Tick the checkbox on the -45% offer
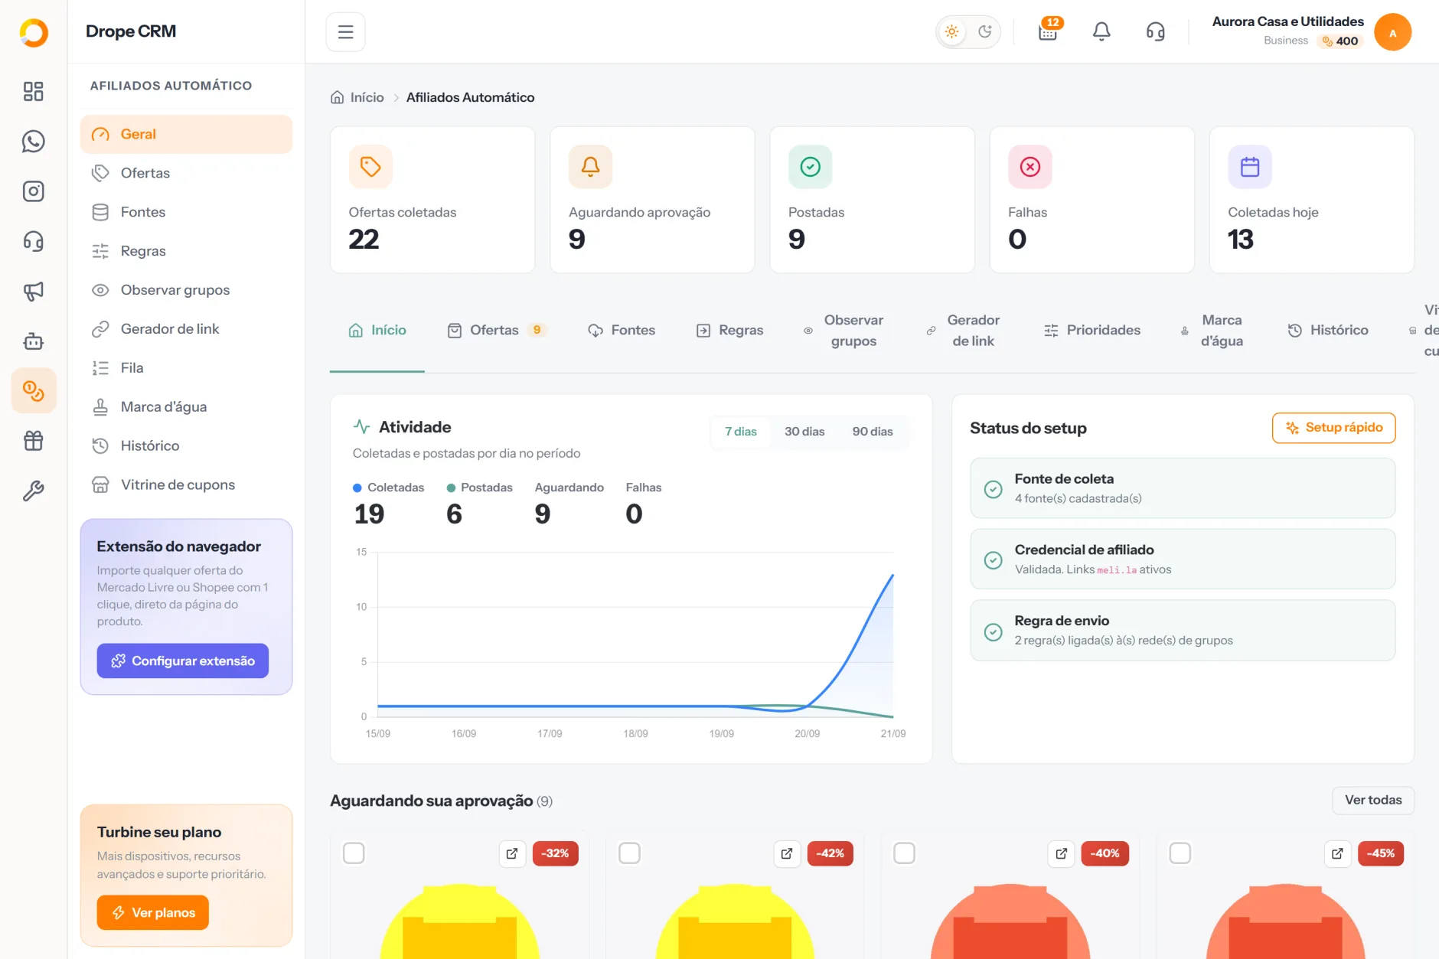Viewport: 1439px width, 959px height. pos(1180,853)
